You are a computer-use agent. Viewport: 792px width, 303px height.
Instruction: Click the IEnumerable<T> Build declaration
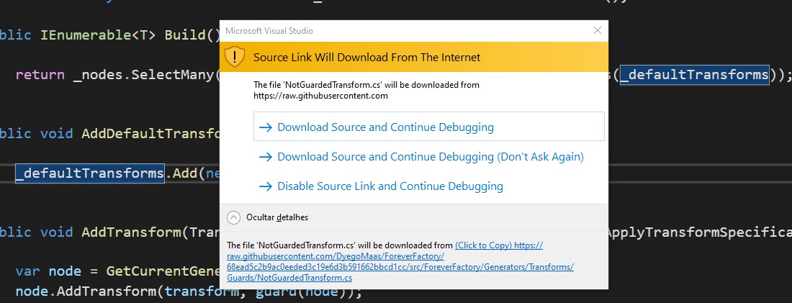[130, 35]
